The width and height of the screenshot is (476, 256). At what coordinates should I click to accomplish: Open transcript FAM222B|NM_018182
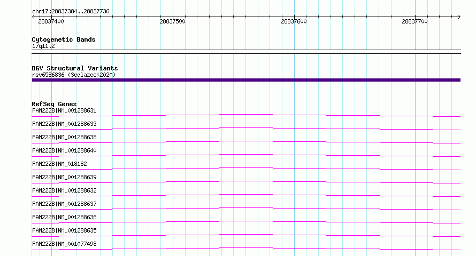pyautogui.click(x=59, y=164)
